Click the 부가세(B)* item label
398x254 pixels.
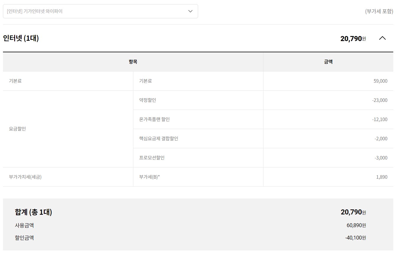click(x=149, y=177)
